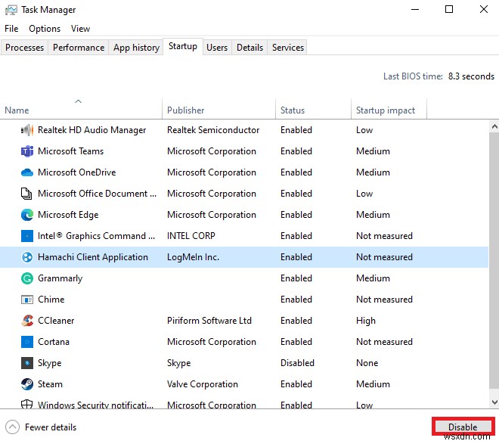This screenshot has height=444, width=499.
Task: Switch to the Processes tab
Action: [24, 48]
